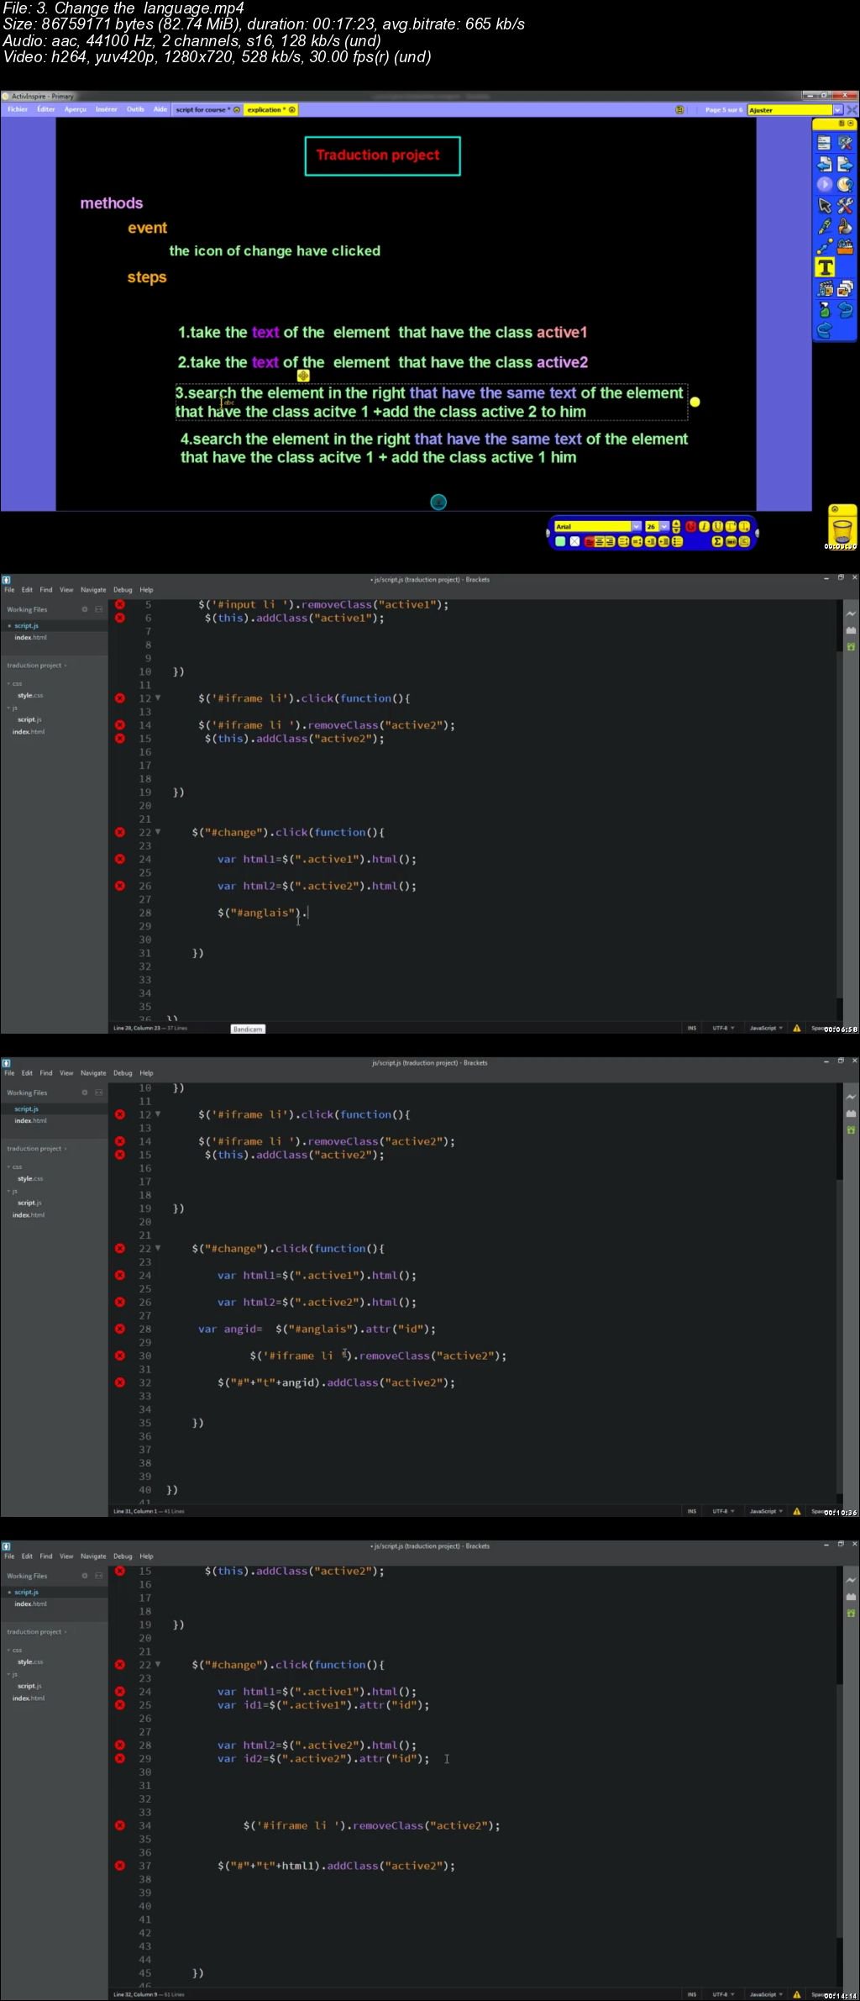
Task: Toggle align center in ActivInspire format bar
Action: (600, 541)
